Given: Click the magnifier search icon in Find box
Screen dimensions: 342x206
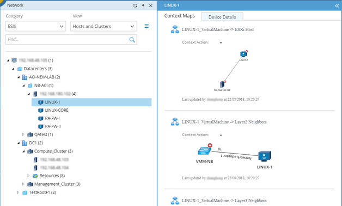Looking at the screenshot, I should (x=132, y=40).
